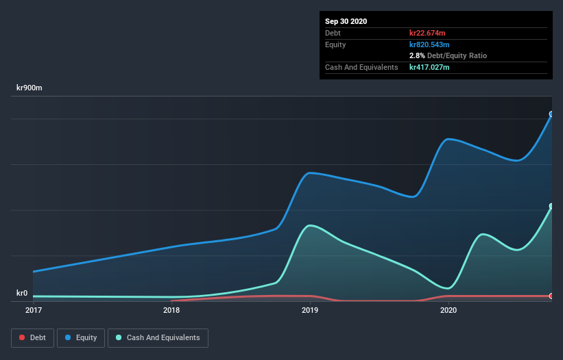Select the Equity data point at Sep 2020
563x360 pixels.
(551, 114)
